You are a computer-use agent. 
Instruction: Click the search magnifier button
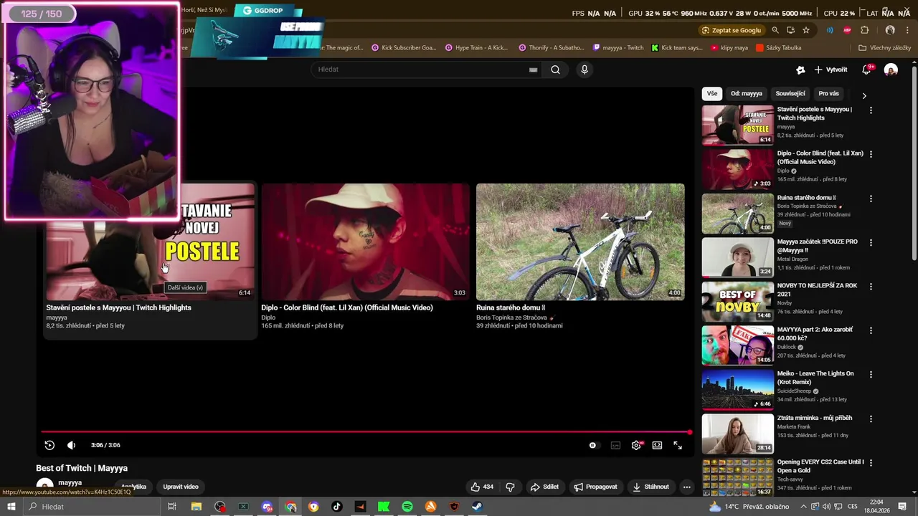[555, 70]
